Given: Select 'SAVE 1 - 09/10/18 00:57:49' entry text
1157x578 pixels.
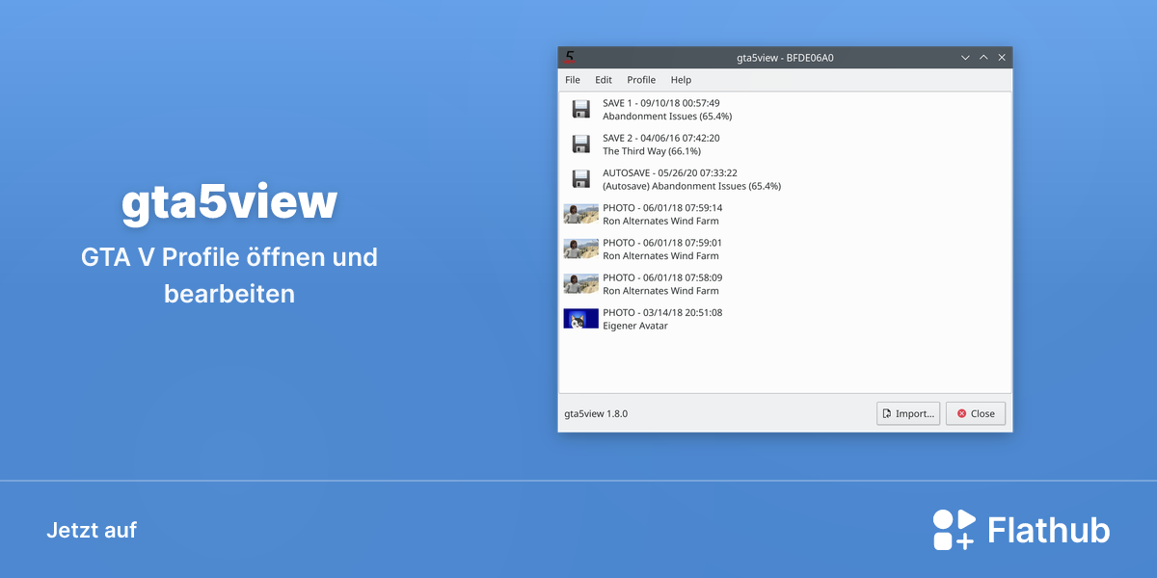Looking at the screenshot, I should coord(661,103).
